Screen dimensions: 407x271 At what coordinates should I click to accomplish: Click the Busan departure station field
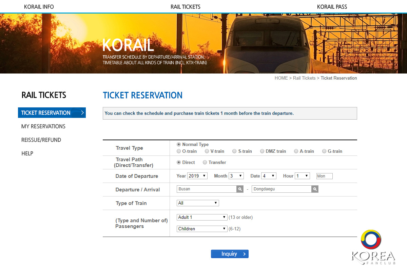tap(206, 189)
